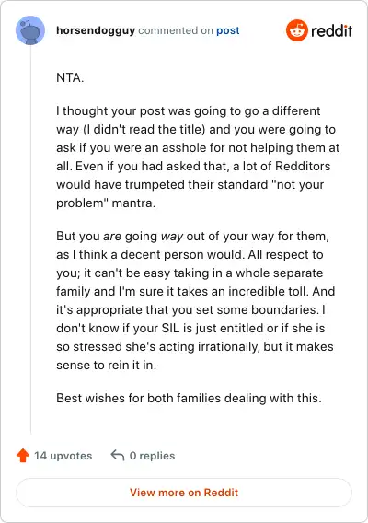Select the "View more on Reddit" button

(184, 493)
